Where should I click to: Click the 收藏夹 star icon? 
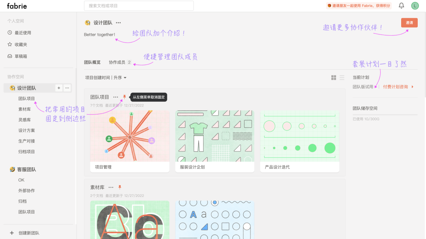[x=10, y=44]
